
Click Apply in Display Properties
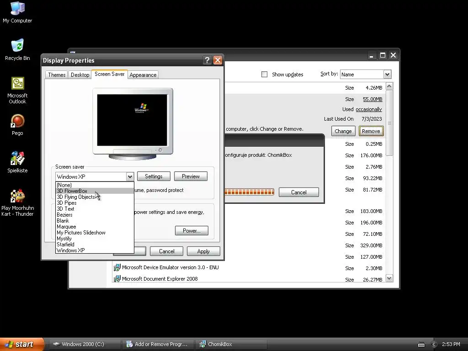203,251
